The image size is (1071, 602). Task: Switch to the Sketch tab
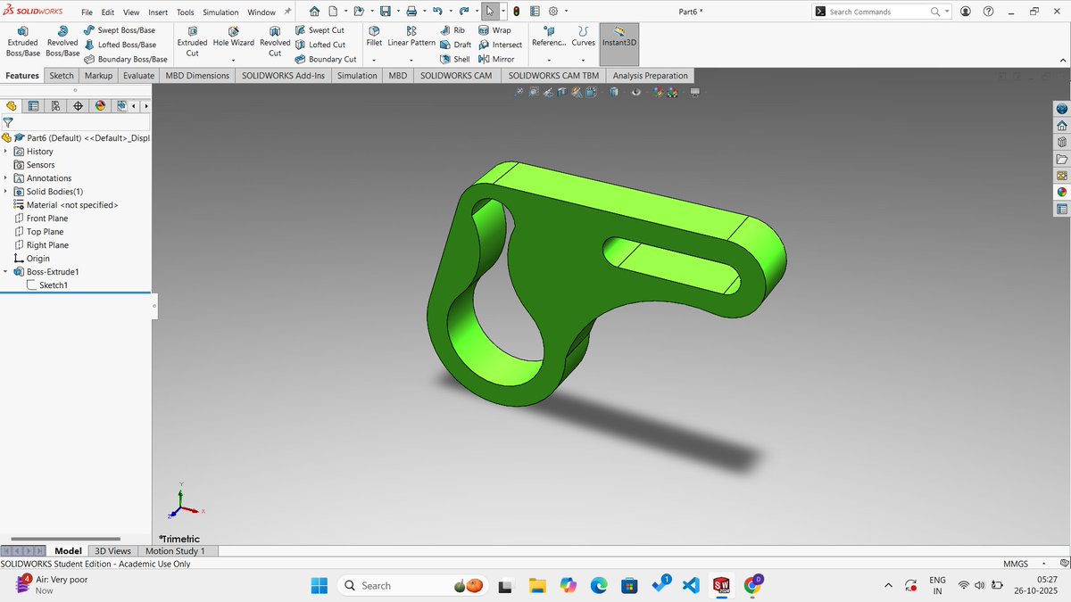click(x=62, y=76)
